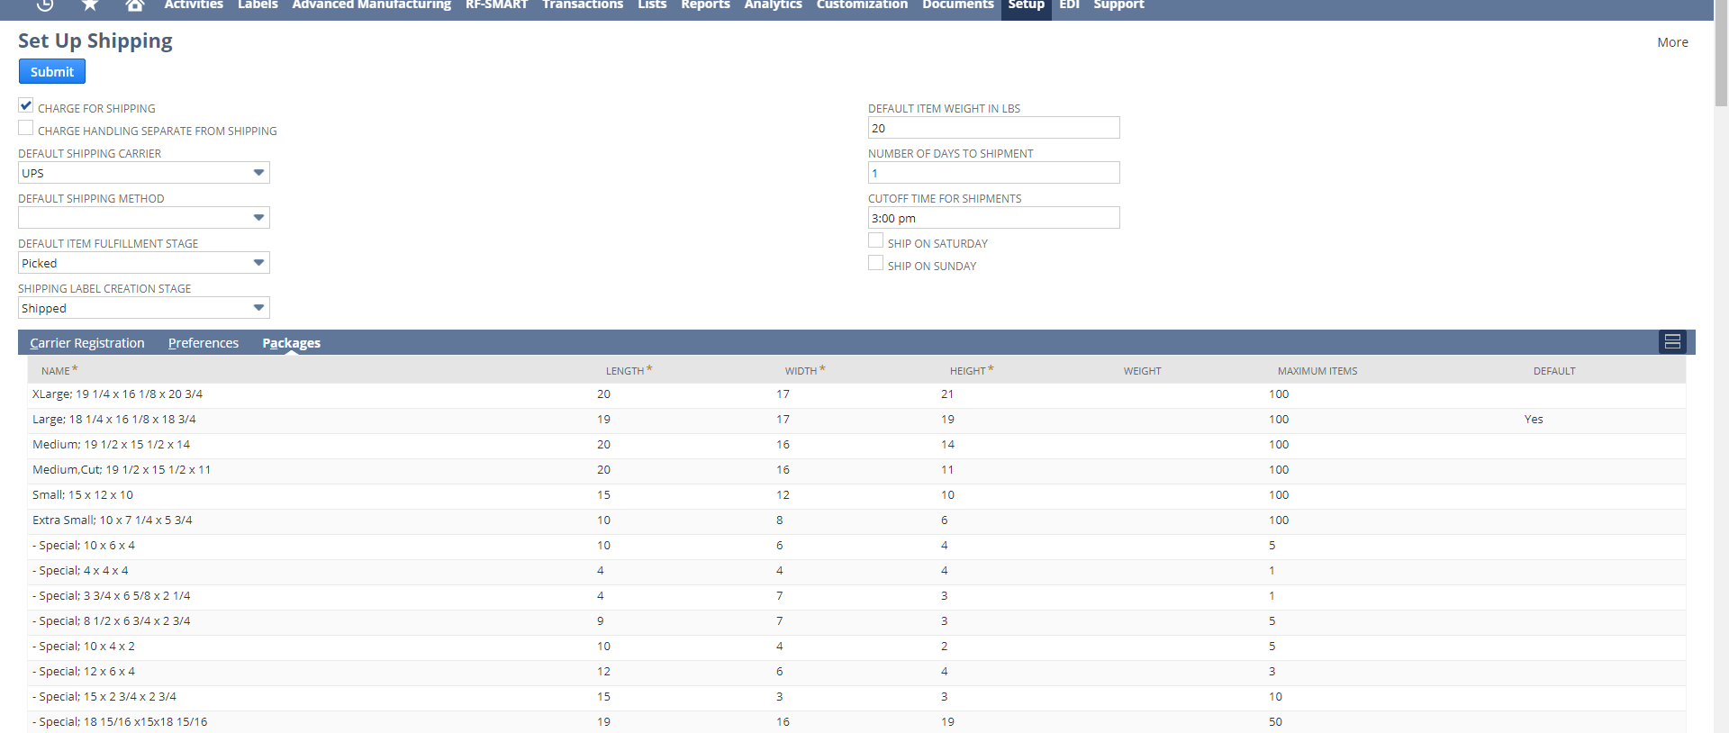Open the More link

coord(1672,42)
